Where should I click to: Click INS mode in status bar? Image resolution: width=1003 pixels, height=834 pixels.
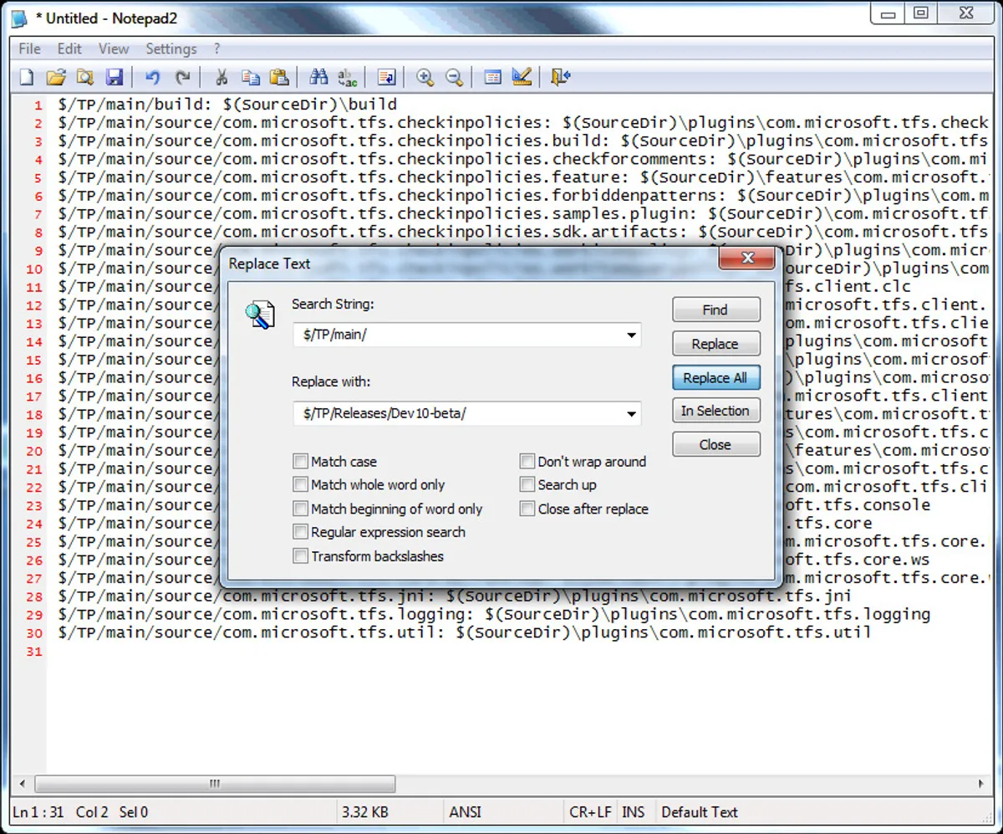pyautogui.click(x=634, y=811)
